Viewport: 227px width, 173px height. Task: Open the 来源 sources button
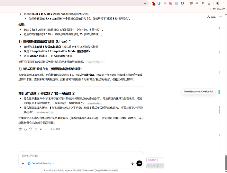55,129
